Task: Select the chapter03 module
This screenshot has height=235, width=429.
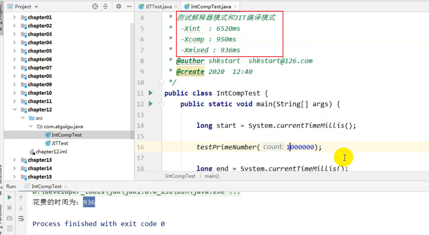Action: click(x=40, y=34)
